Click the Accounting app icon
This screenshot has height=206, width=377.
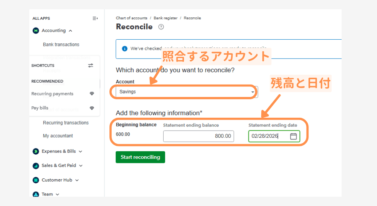pyautogui.click(x=36, y=31)
